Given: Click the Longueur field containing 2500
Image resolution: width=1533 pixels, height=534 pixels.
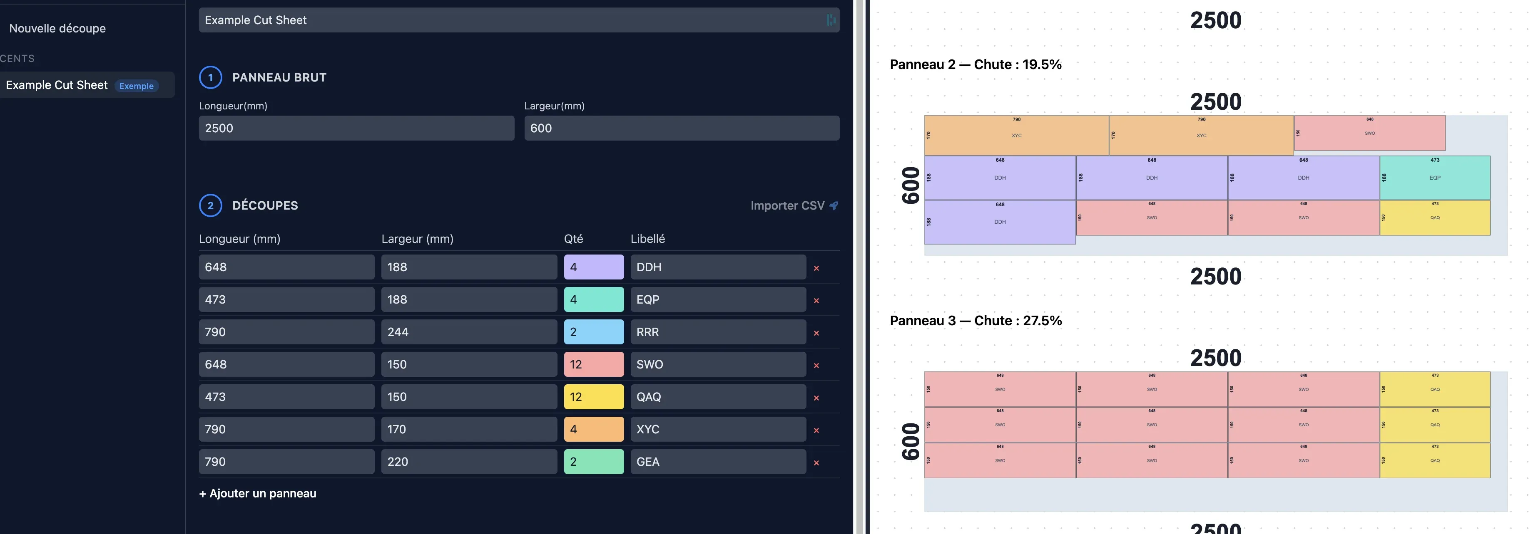Looking at the screenshot, I should (356, 128).
